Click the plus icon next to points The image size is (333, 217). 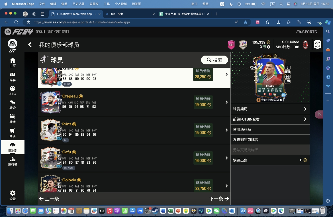tap(269, 47)
